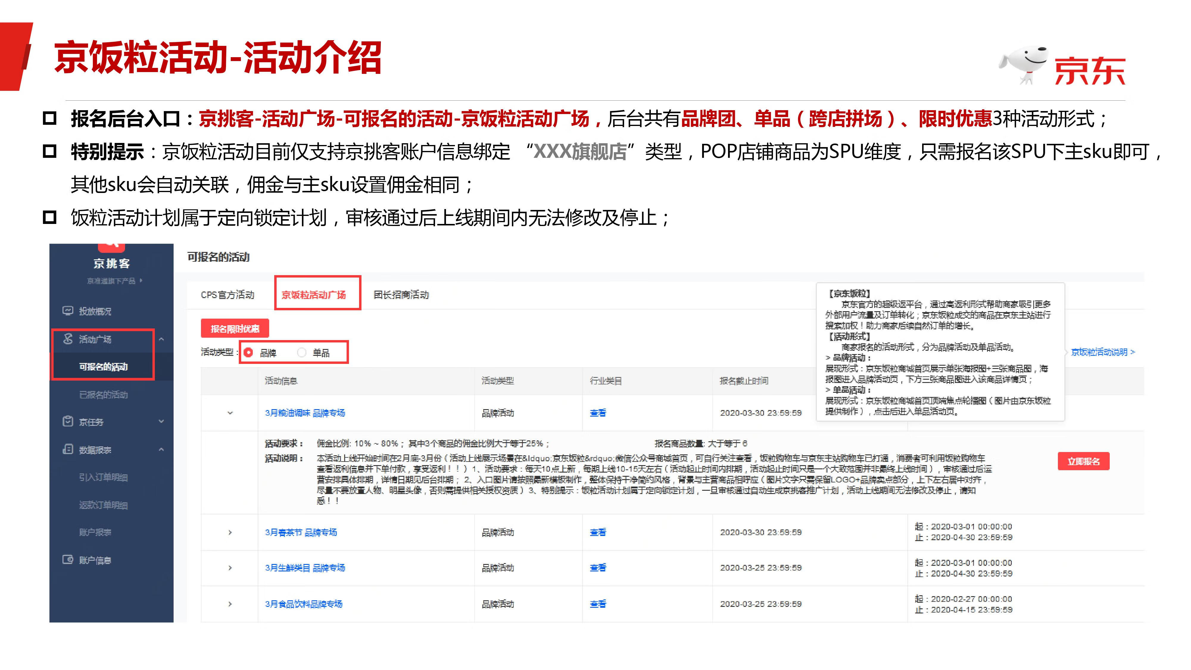Image resolution: width=1191 pixels, height=670 pixels.
Task: Click the 投放概况 monitor icon in sidebar
Action: pyautogui.click(x=68, y=311)
